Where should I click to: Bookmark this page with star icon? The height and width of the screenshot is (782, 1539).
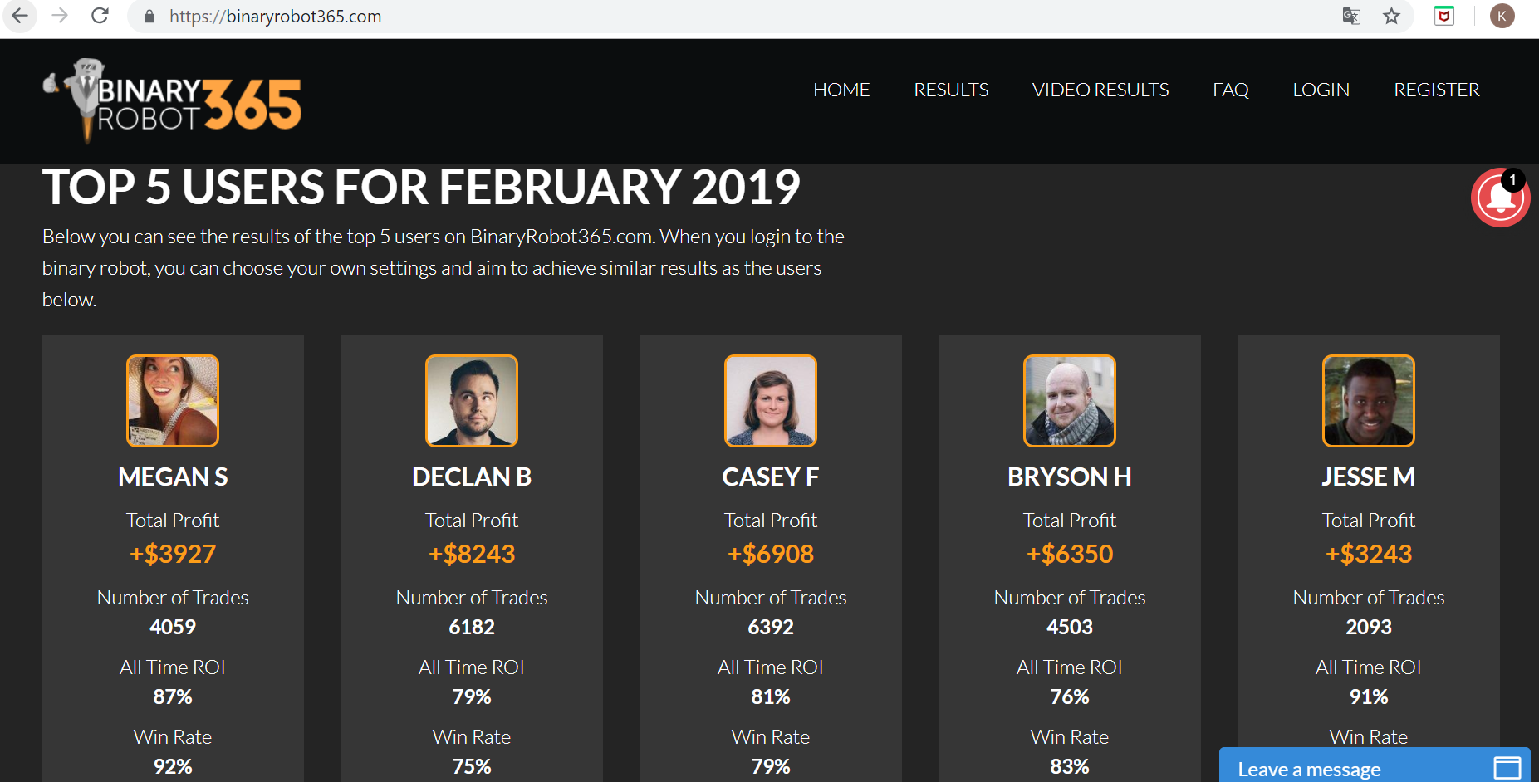(x=1392, y=16)
